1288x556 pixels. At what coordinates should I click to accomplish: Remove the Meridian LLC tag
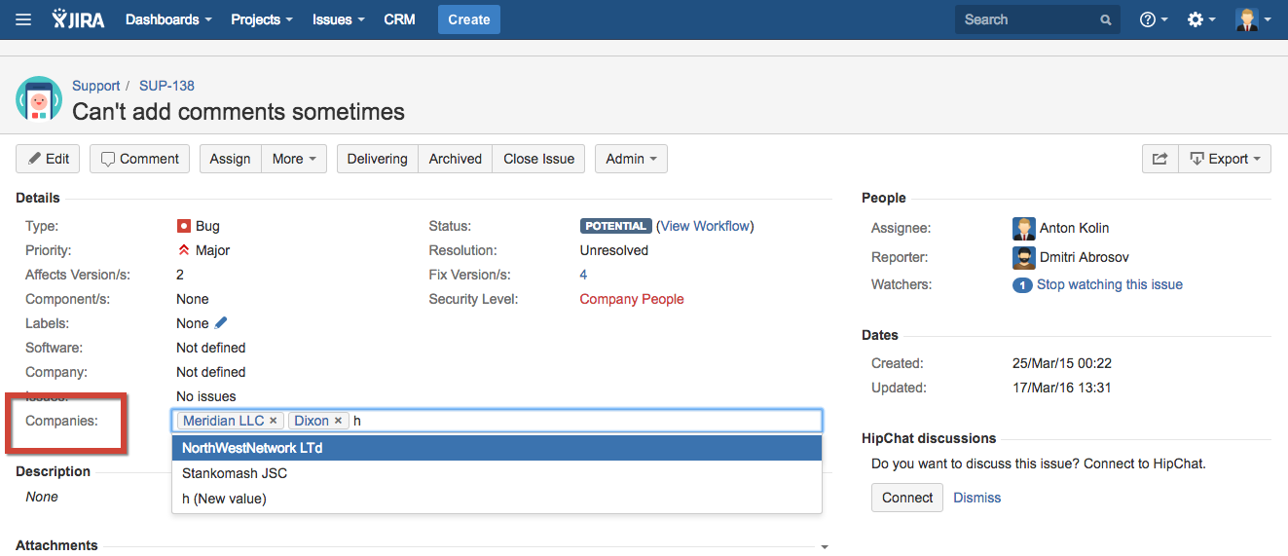[x=274, y=421]
